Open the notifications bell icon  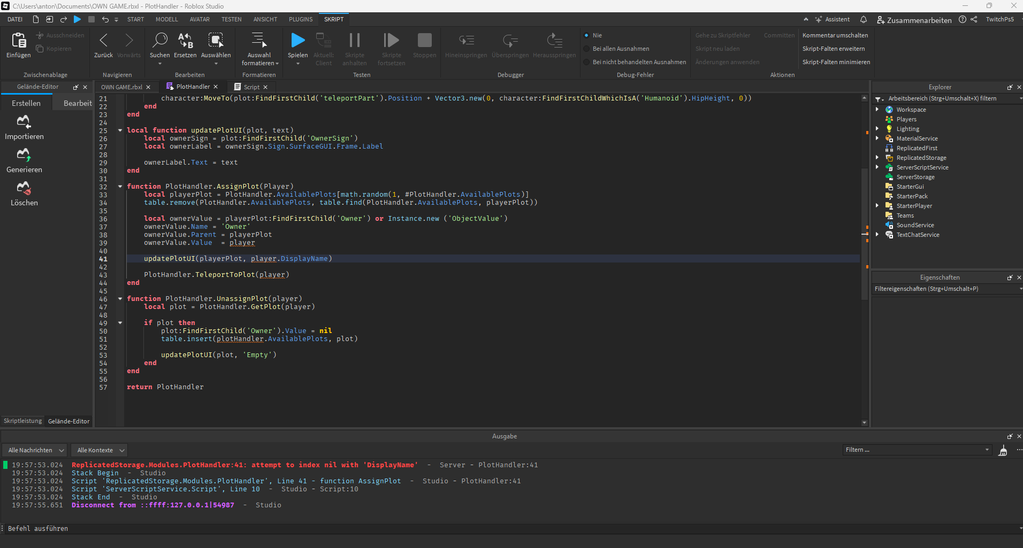[x=863, y=19]
